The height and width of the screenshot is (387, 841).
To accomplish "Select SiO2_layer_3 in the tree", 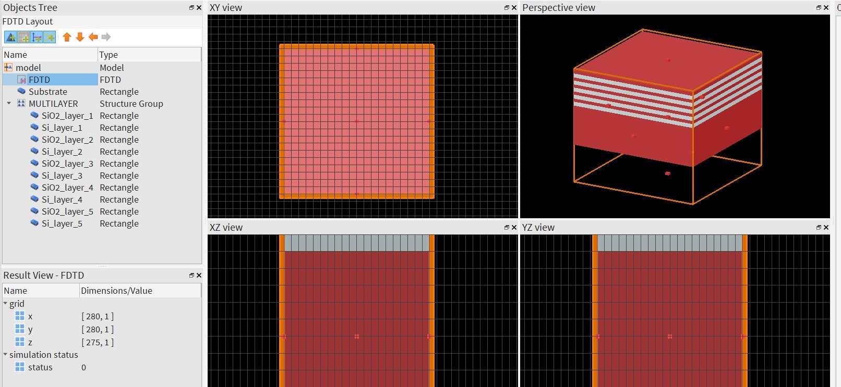I will tap(67, 164).
